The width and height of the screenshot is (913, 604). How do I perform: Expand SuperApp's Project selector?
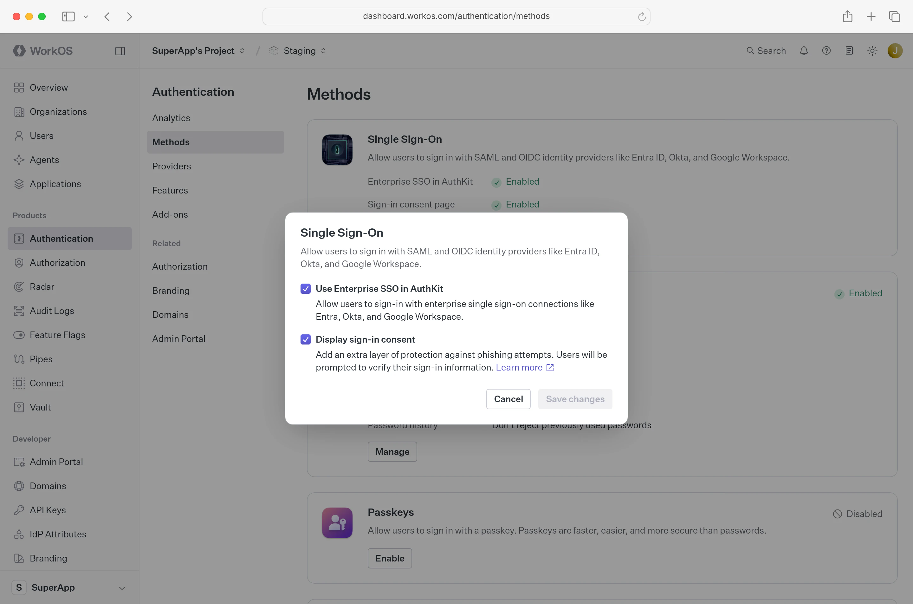(198, 51)
